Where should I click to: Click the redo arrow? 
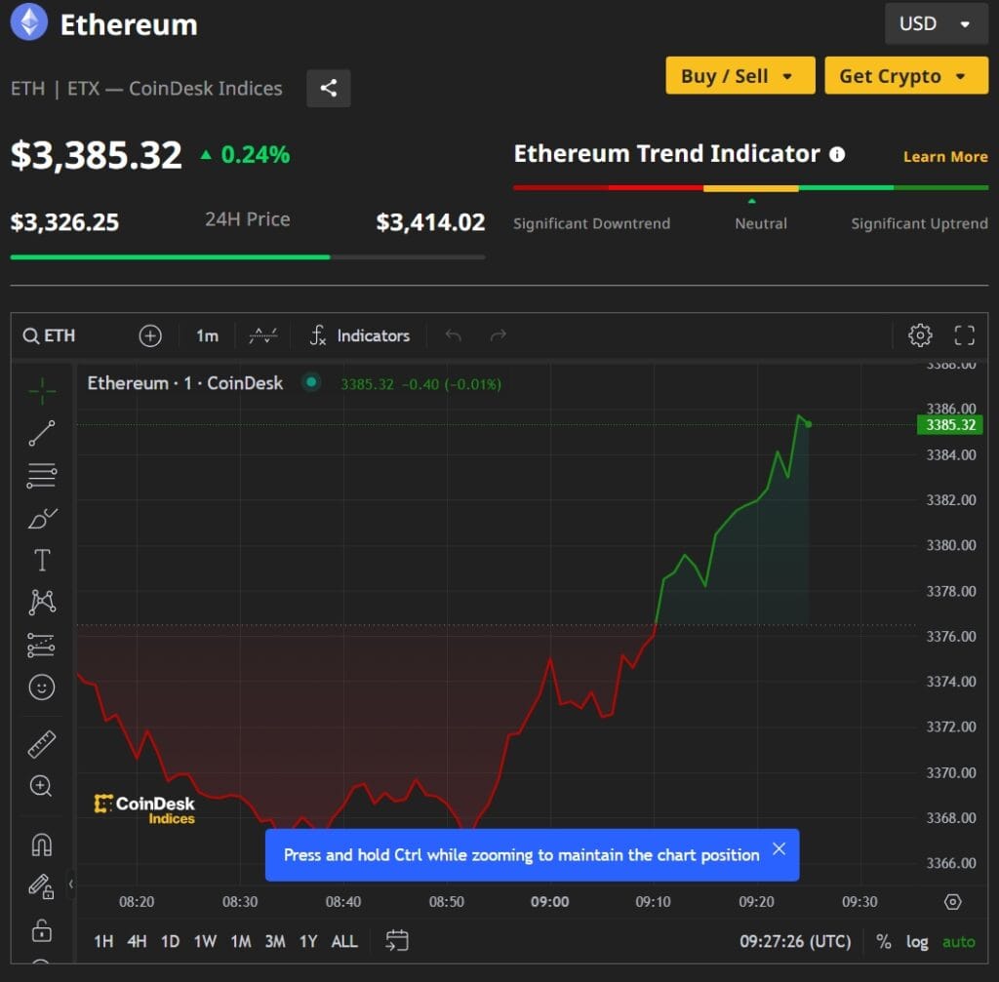tap(499, 335)
